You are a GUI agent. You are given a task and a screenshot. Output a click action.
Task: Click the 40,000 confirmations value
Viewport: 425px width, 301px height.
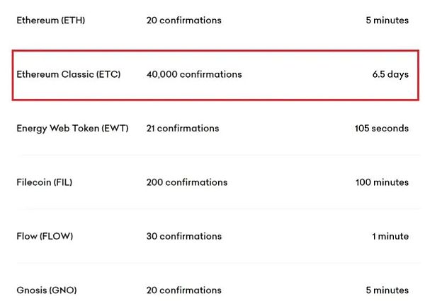193,74
